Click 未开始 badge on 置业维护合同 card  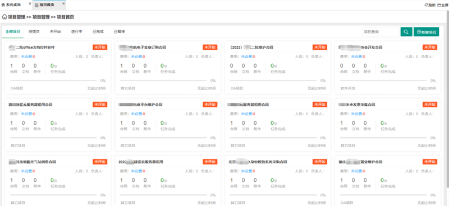pos(430,161)
